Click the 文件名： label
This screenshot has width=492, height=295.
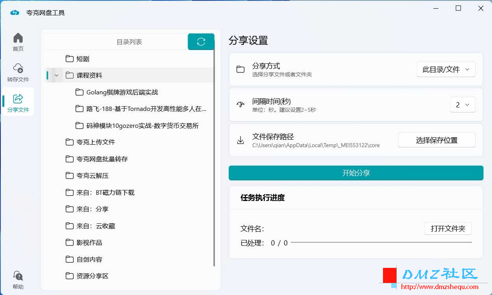click(x=252, y=229)
